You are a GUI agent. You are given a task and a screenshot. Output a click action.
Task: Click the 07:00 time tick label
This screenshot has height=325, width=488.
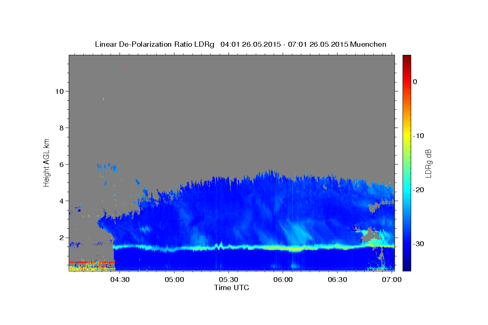click(392, 280)
